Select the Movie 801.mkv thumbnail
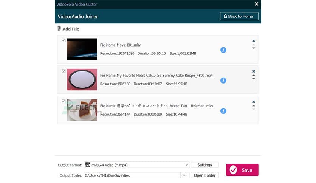This screenshot has width=316, height=183. tap(82, 49)
